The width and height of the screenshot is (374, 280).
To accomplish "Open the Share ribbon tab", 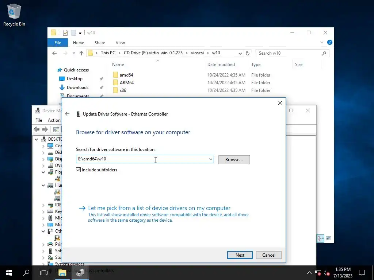I will point(100,43).
